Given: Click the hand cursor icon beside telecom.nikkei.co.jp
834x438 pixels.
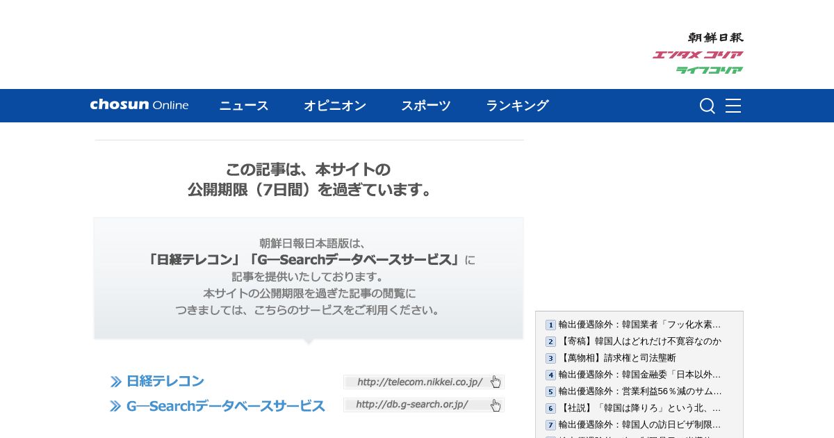Looking at the screenshot, I should pos(496,382).
